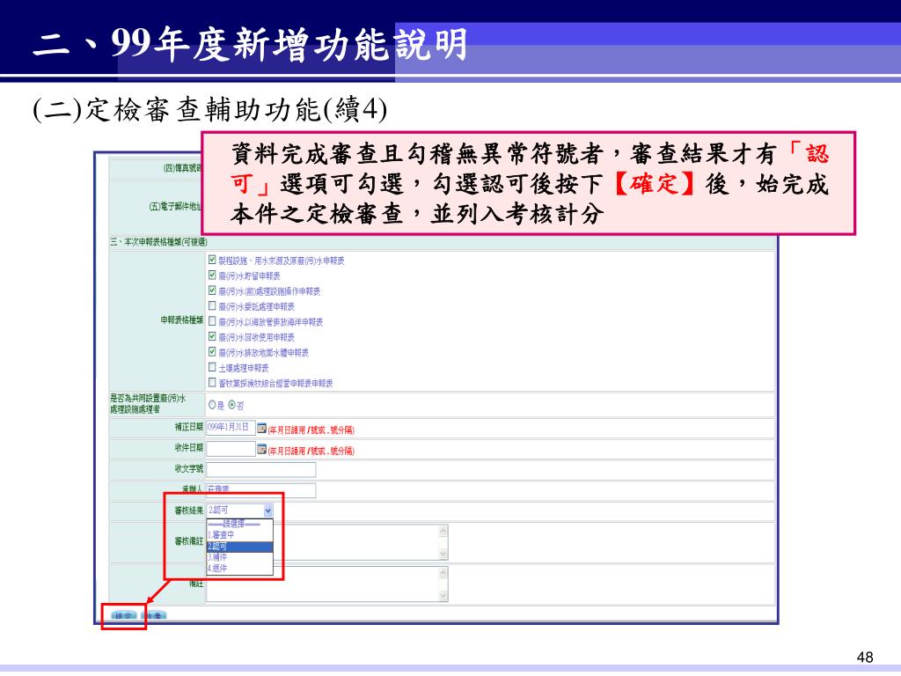Screen dimensions: 901x676
Task: Open the 審核結果 dropdown arrow
Action: click(267, 510)
